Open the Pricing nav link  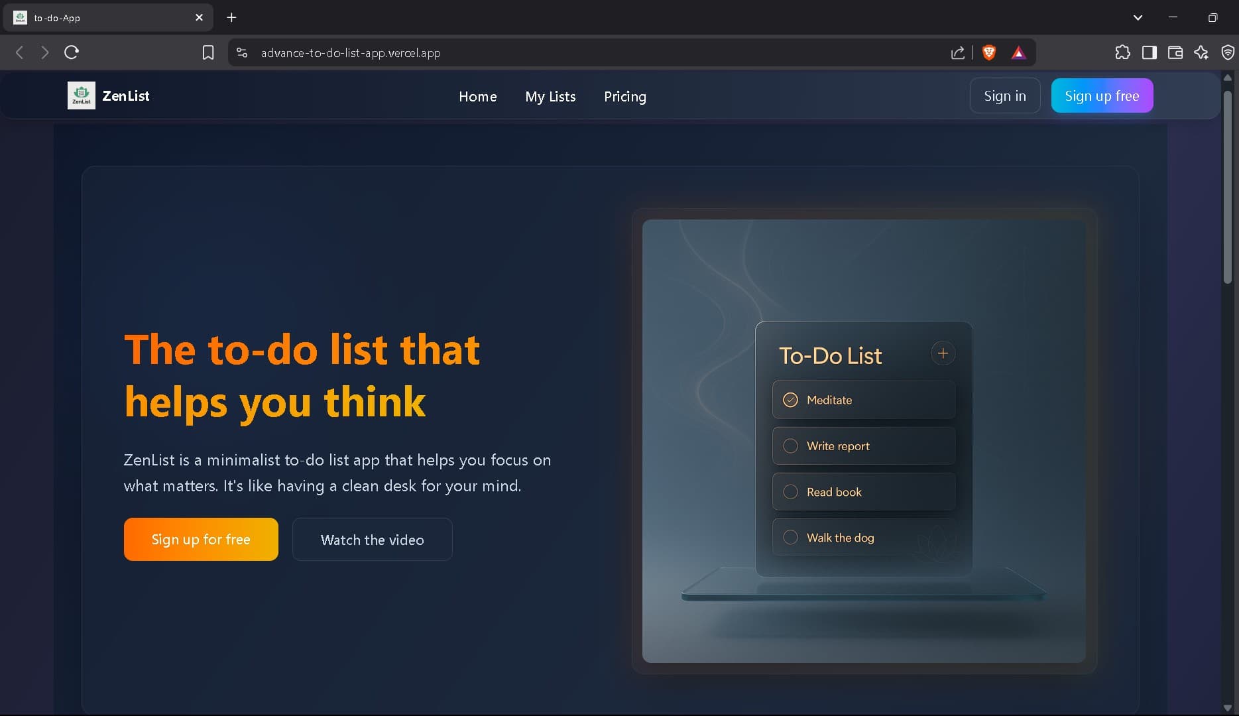[x=624, y=97]
